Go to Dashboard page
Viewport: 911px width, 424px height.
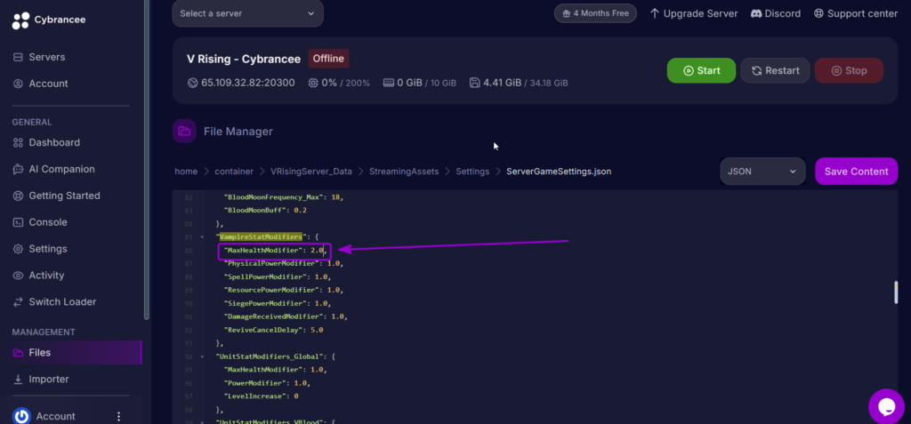(54, 142)
